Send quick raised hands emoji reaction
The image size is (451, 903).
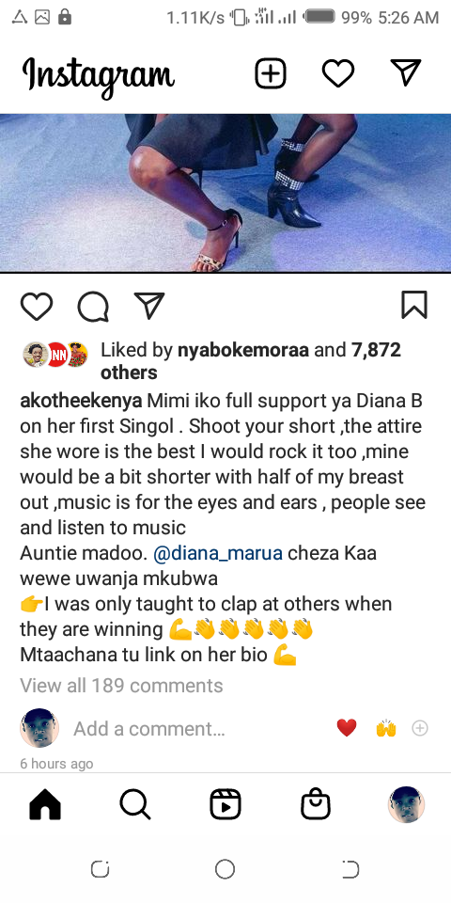(386, 728)
